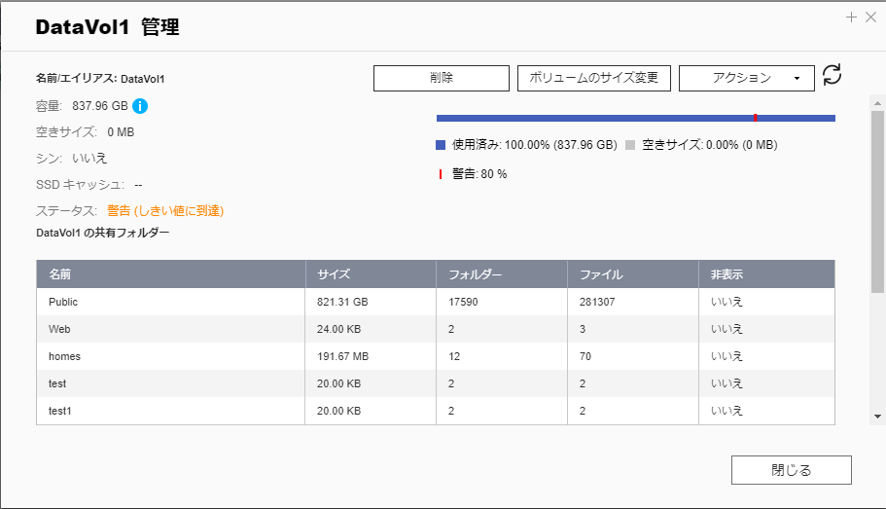Click ボリュームのサイズ変更 button

coord(593,78)
